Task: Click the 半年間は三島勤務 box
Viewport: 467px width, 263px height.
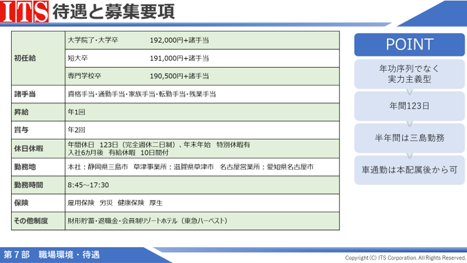Action: pos(409,138)
